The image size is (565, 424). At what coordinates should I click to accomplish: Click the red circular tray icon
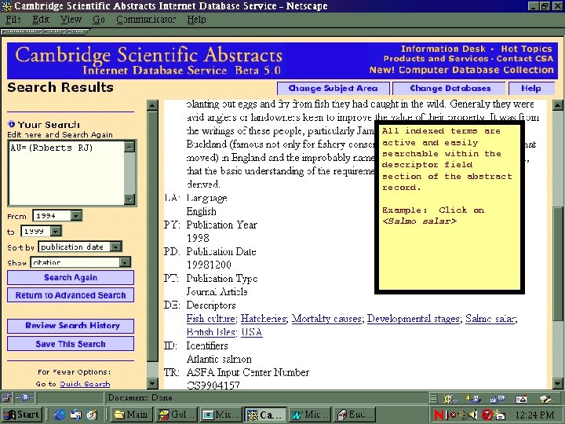tap(487, 415)
